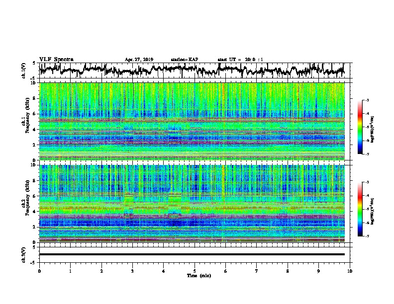The image size is (394, 304).
Task: Click the "10" kHz tick on ch.1 frequency axis
Action: 33,83
